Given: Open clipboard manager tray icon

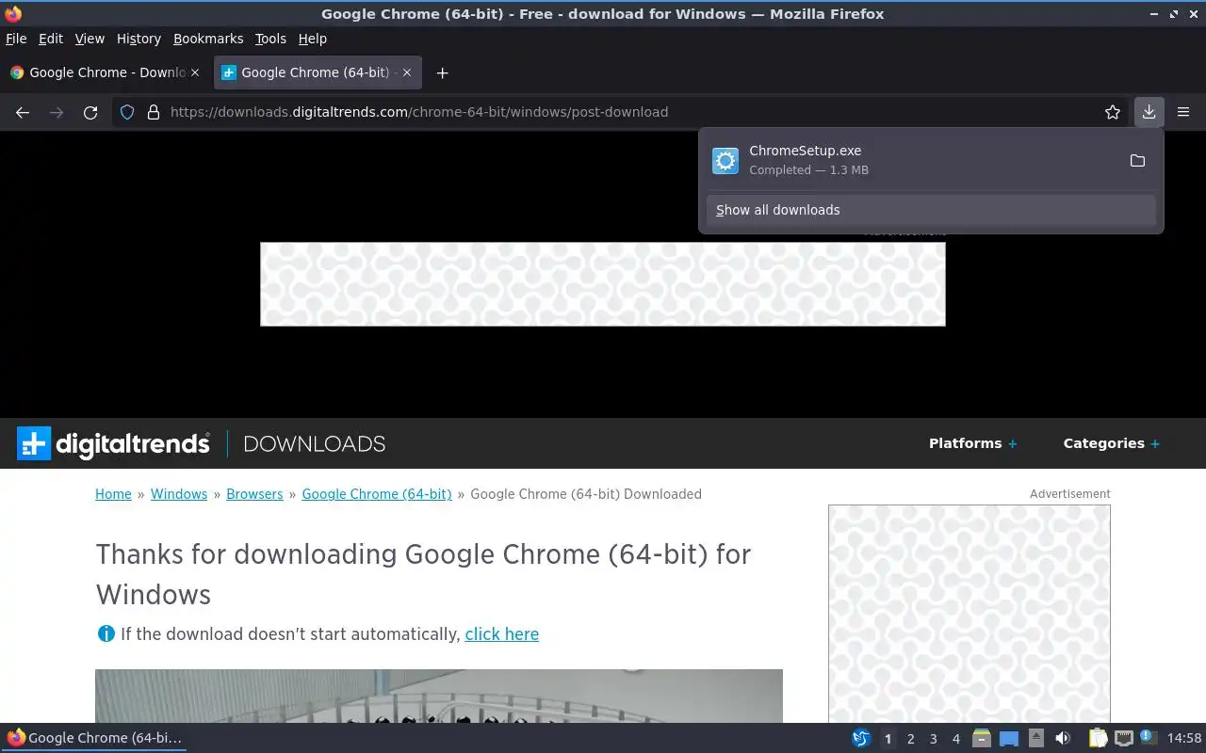Looking at the screenshot, I should (1098, 739).
